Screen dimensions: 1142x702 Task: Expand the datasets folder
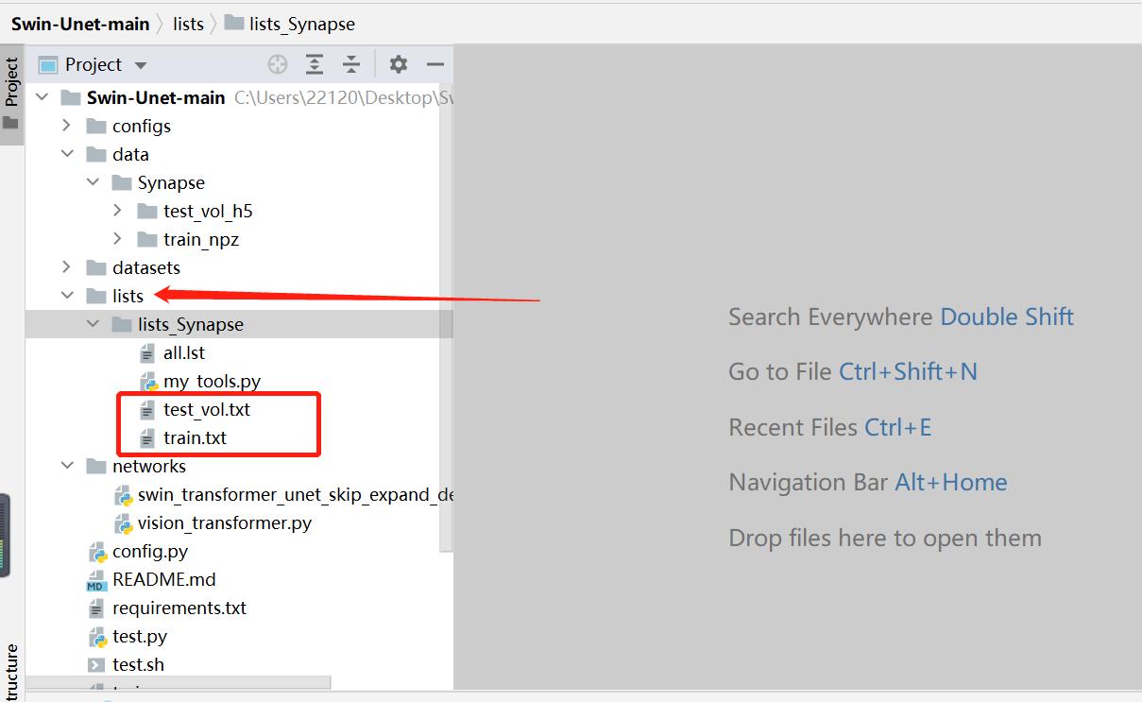pyautogui.click(x=67, y=267)
